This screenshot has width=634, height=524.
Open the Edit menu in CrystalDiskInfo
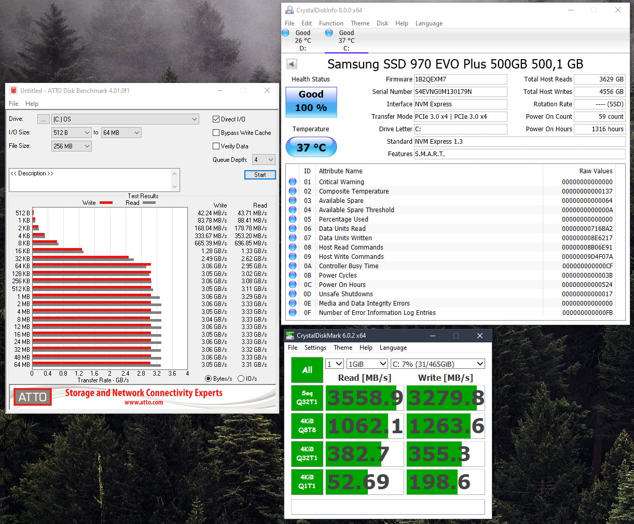click(x=307, y=23)
